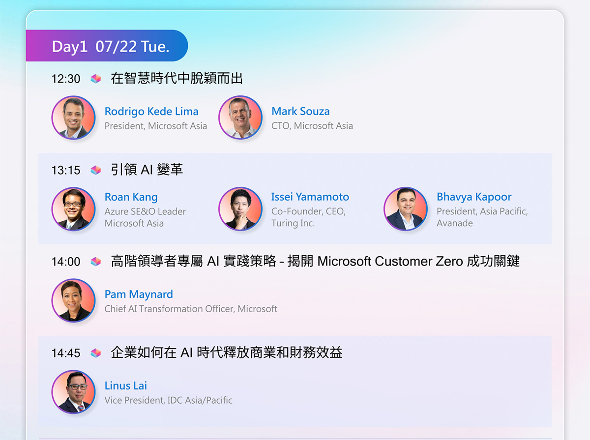
Task: Click the speaker name Mark Souza
Action: pos(300,112)
